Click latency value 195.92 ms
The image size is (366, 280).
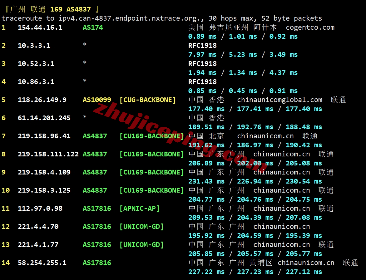click(x=206, y=236)
